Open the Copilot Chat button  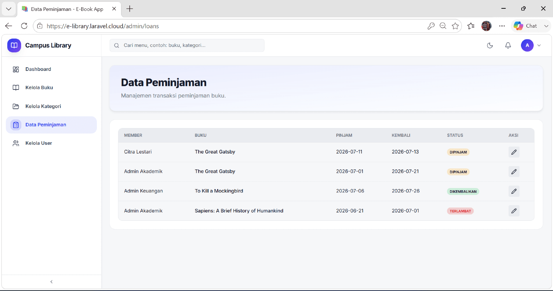tap(525, 26)
